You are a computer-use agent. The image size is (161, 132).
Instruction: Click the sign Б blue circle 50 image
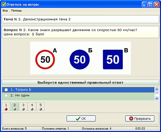click(x=79, y=59)
